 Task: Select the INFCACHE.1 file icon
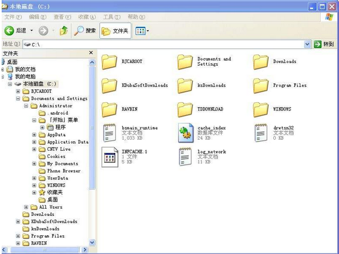pos(110,157)
